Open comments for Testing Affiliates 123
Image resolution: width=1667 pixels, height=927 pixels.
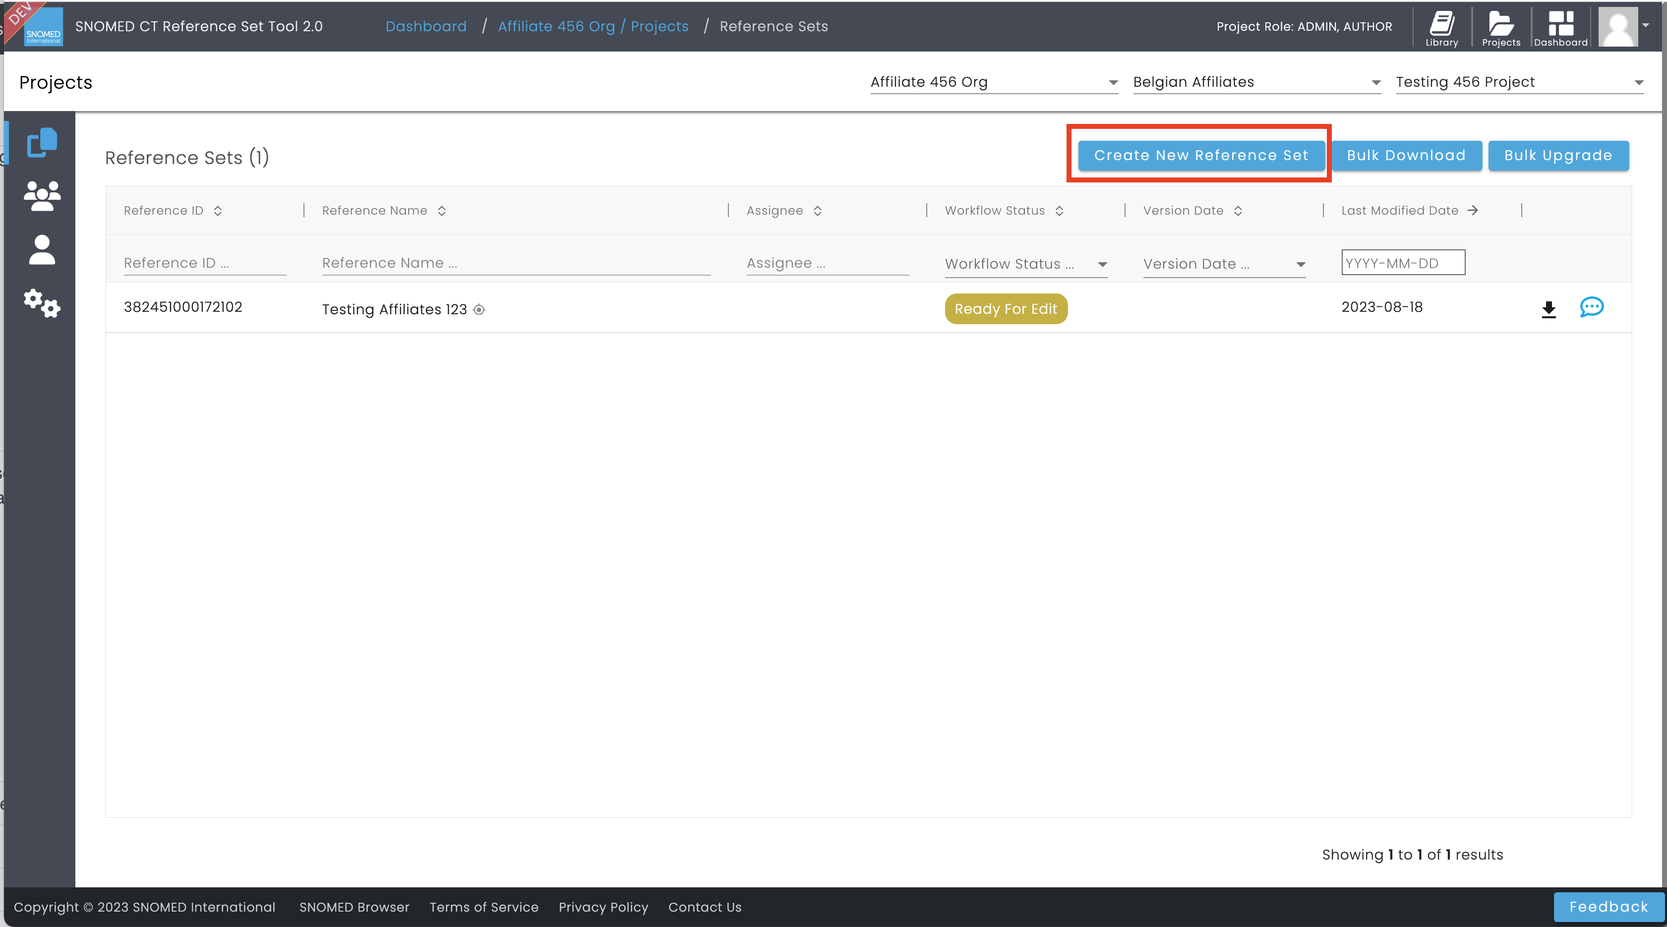1591,307
